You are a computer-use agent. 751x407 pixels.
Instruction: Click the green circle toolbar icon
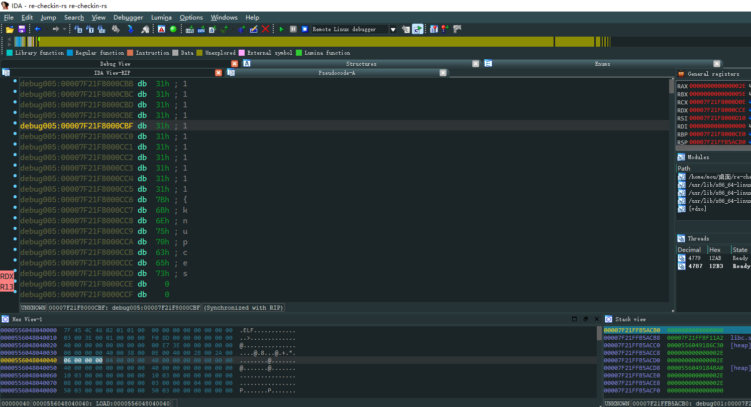point(173,29)
